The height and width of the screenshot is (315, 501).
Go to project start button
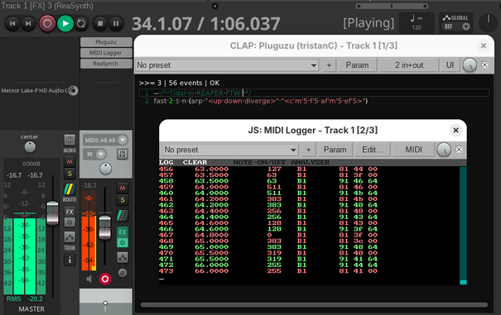click(x=12, y=24)
